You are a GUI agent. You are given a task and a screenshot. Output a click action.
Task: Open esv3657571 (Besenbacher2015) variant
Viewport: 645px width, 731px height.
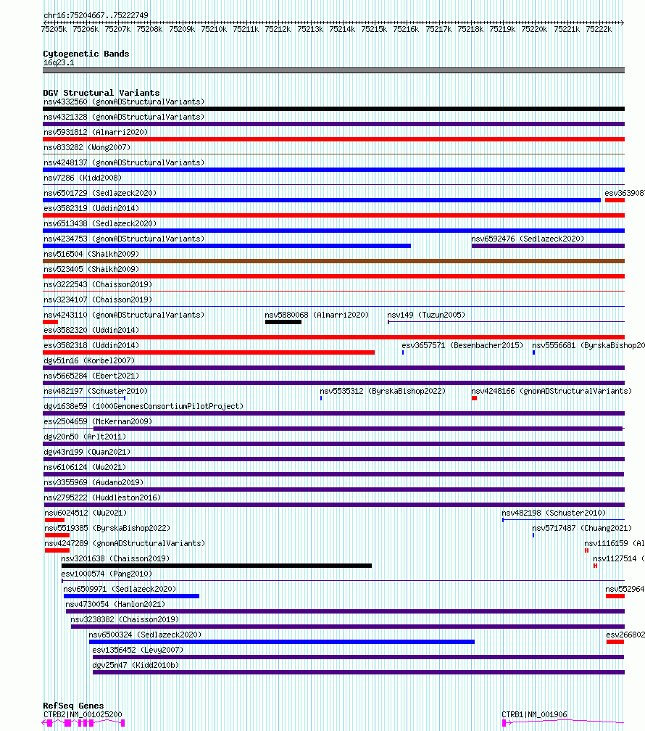462,345
